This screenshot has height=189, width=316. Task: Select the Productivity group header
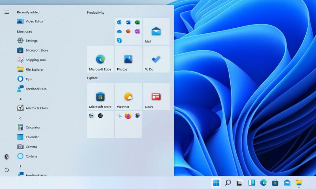point(96,12)
